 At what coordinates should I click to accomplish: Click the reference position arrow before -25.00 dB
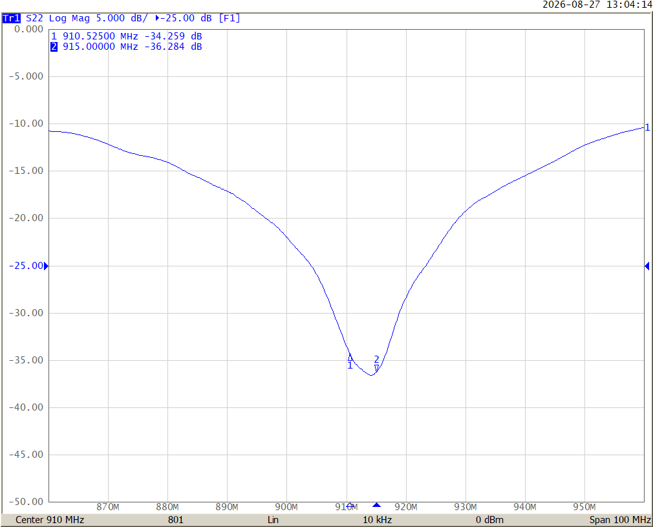(x=157, y=18)
